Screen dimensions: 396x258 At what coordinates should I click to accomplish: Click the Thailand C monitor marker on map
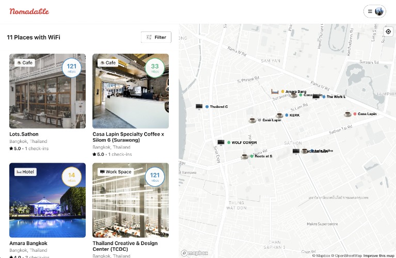[199, 106]
